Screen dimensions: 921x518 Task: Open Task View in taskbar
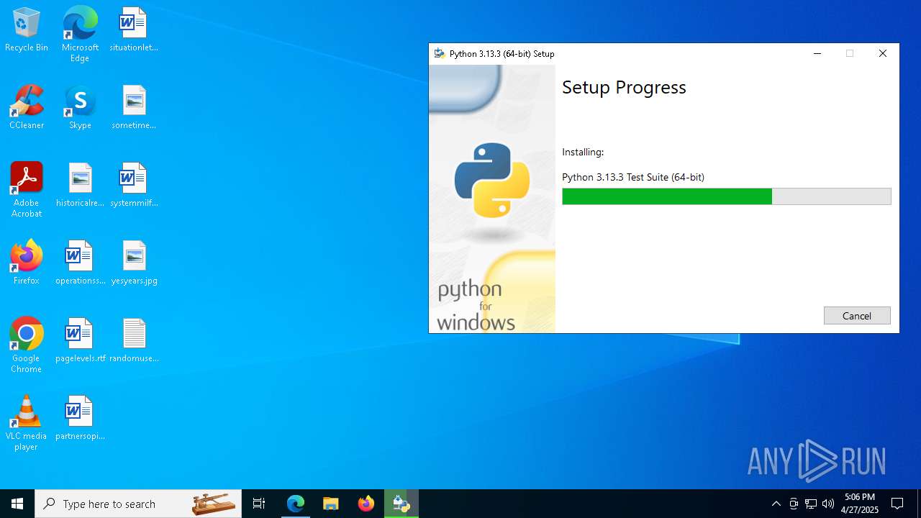click(x=259, y=504)
